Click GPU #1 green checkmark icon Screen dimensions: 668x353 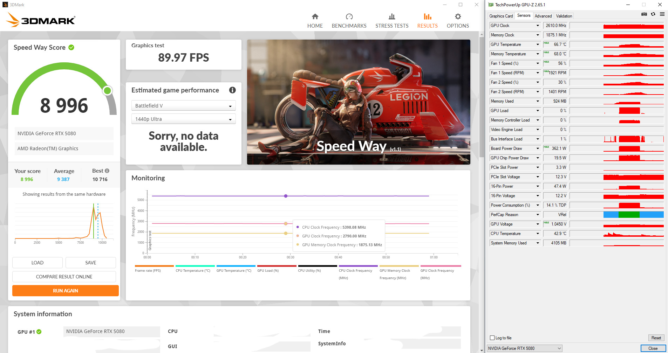39,332
